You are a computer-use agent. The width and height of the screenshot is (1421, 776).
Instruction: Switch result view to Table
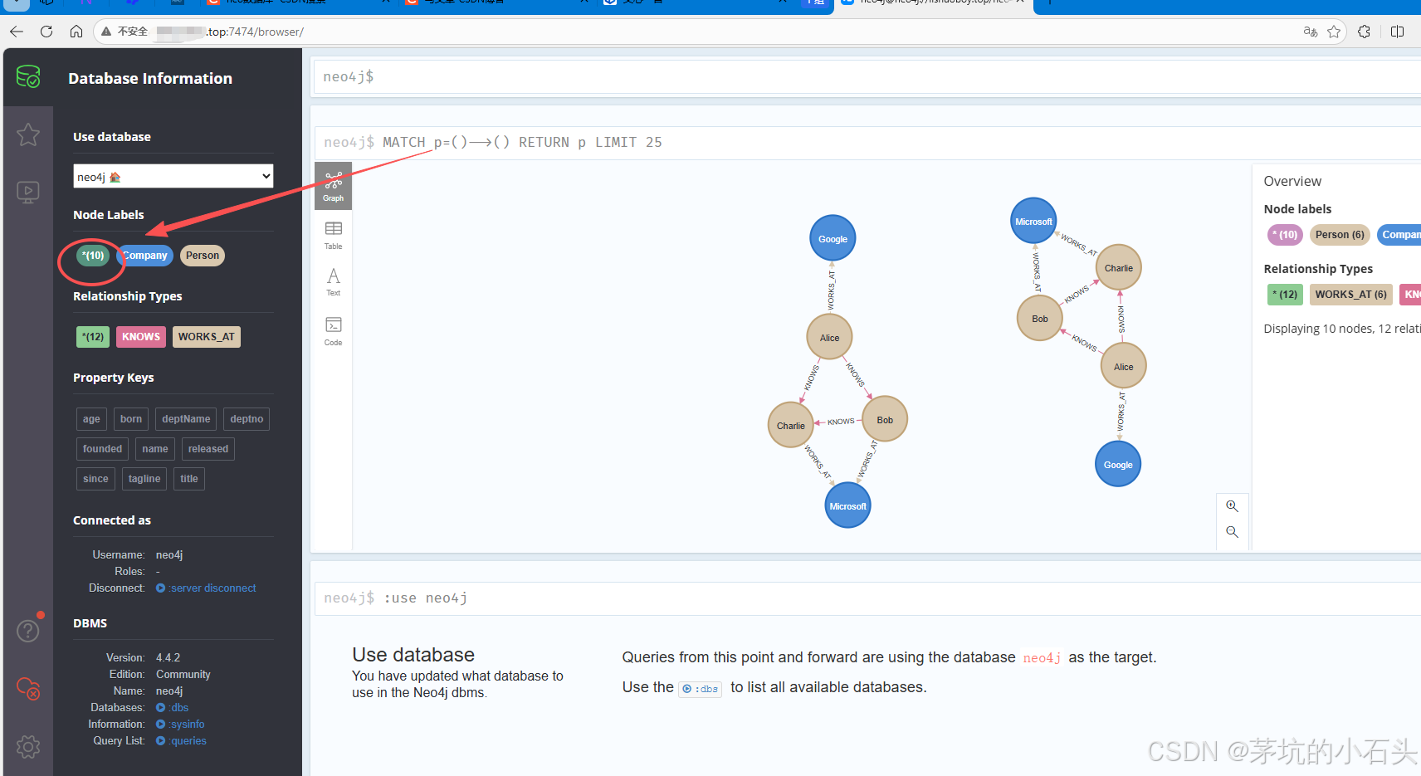point(334,236)
